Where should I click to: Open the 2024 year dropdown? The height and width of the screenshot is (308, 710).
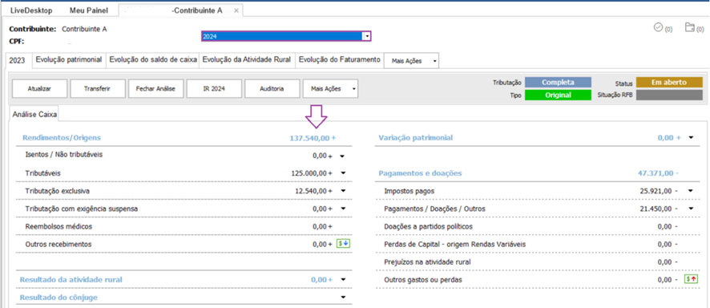click(367, 36)
